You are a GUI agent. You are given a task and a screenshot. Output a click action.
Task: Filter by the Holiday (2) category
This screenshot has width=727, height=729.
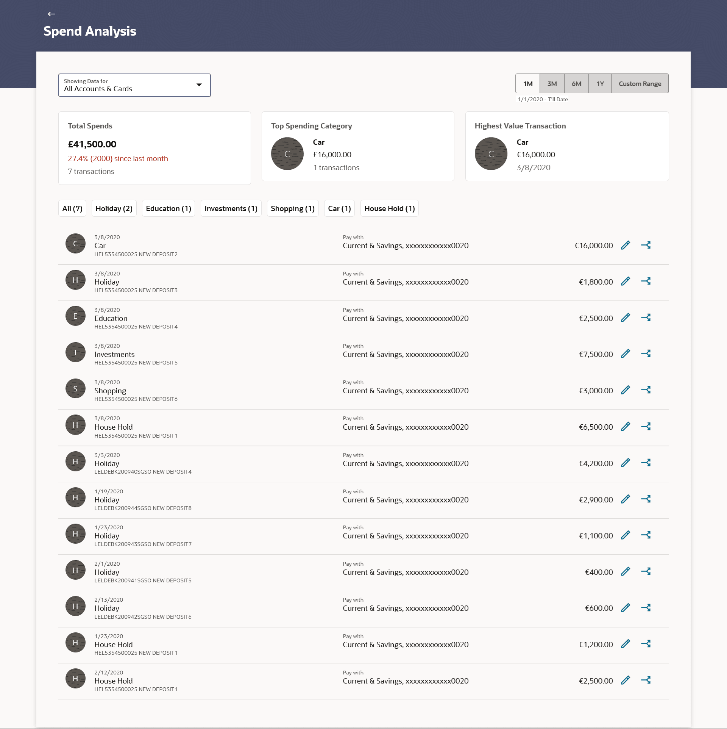pyautogui.click(x=114, y=209)
